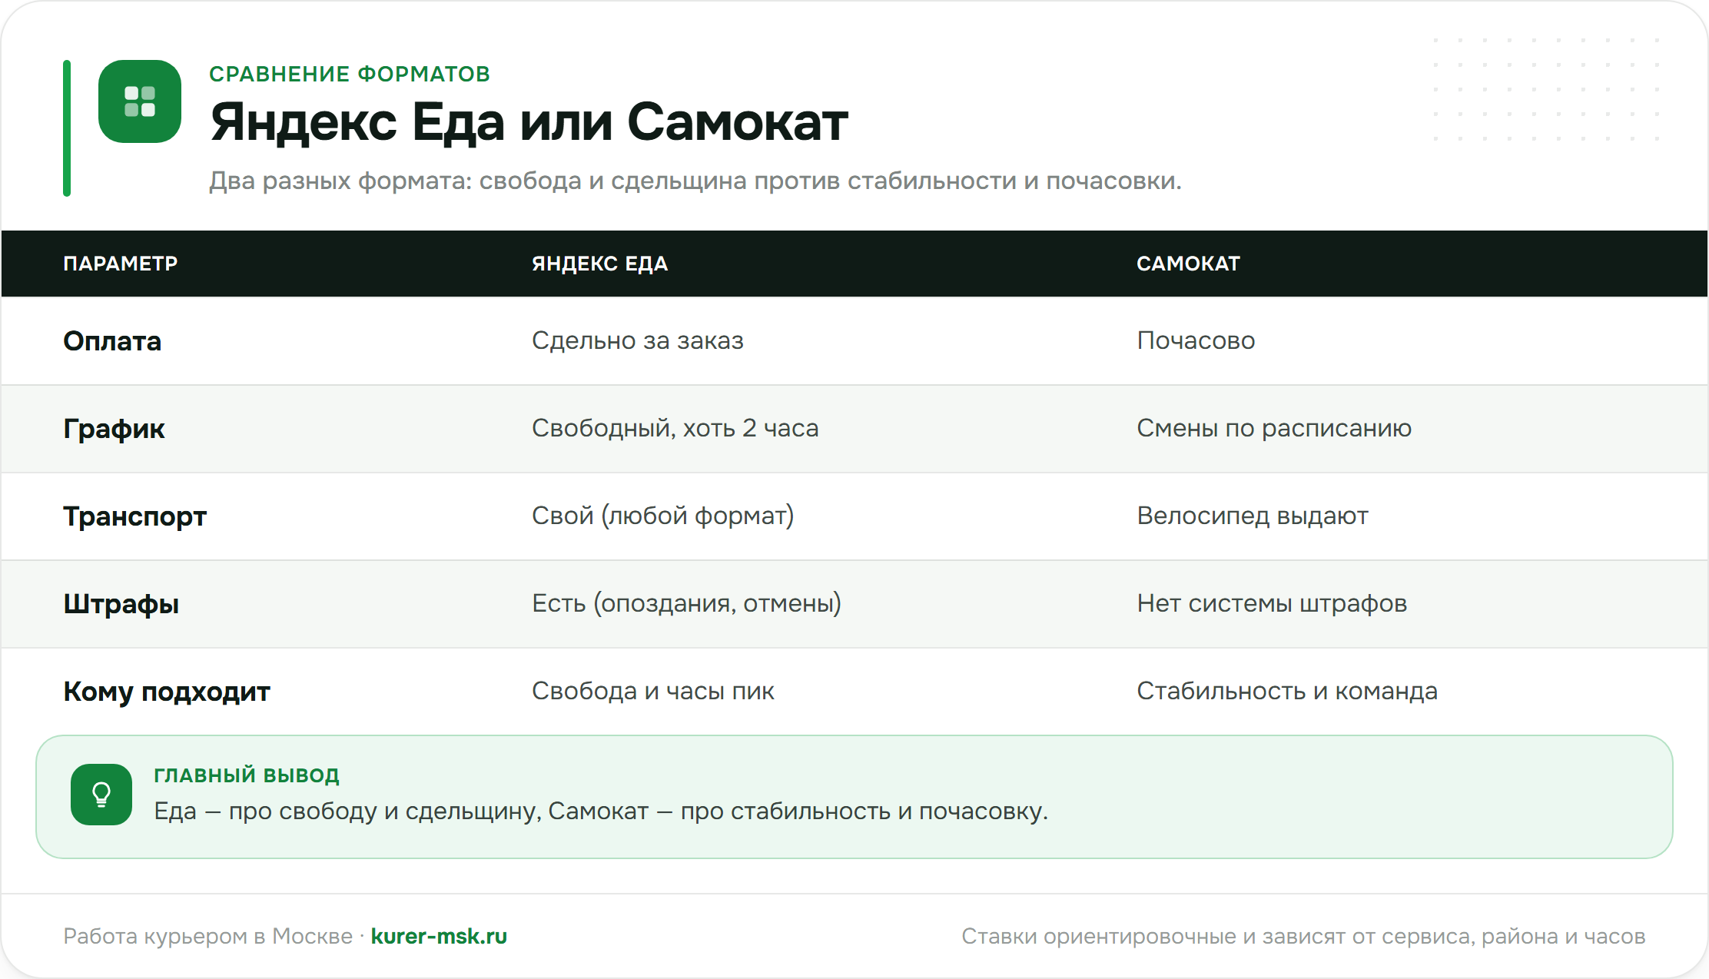1709x979 pixels.
Task: Click the cell Свободный, хоть 2 часа
Action: pos(675,428)
